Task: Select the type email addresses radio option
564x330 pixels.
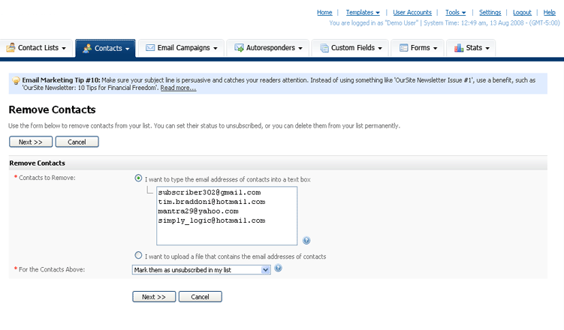Action: point(138,178)
